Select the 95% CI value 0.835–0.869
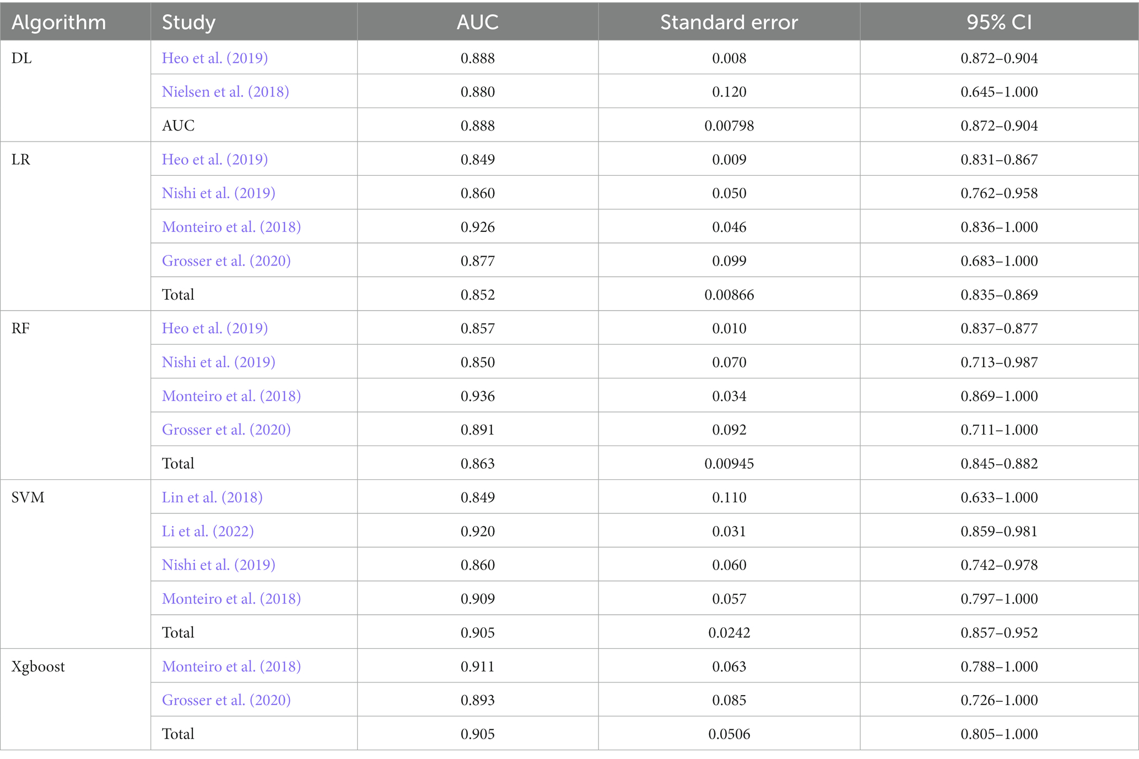This screenshot has width=1139, height=759. pyautogui.click(x=999, y=295)
